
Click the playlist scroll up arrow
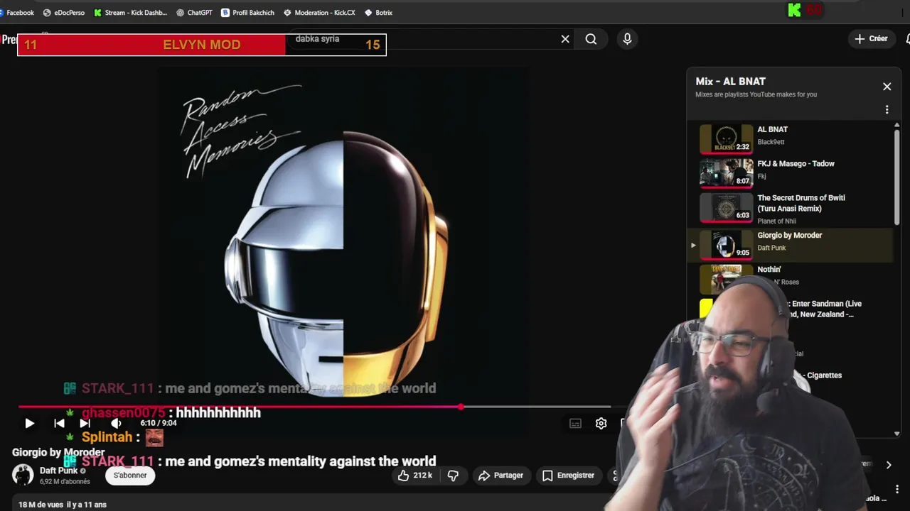click(x=896, y=126)
